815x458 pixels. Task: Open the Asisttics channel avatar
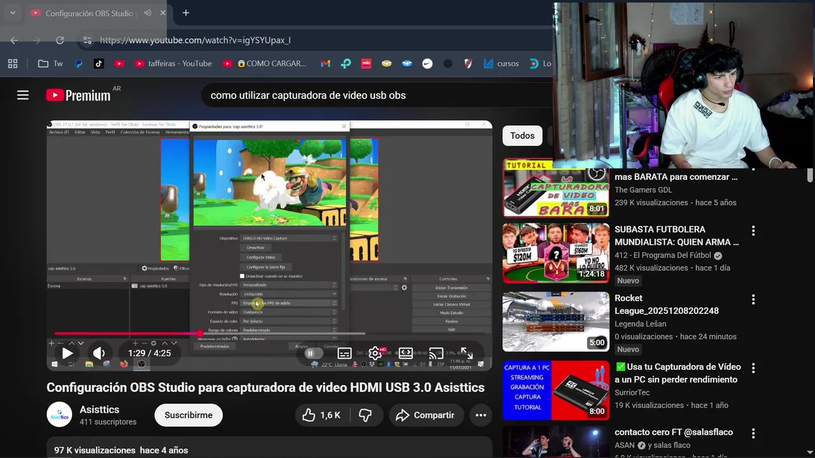click(x=59, y=415)
